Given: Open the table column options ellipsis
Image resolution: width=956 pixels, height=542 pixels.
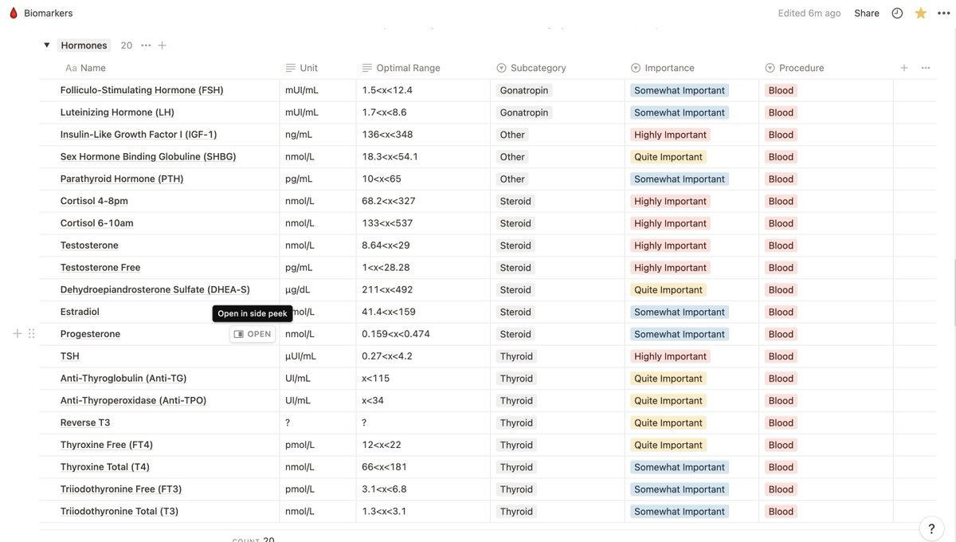Looking at the screenshot, I should coord(925,68).
